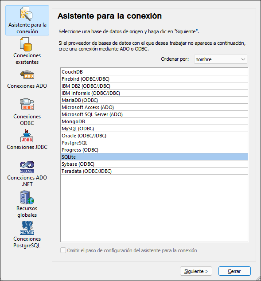Click the Cerrar button
The width and height of the screenshot is (261, 281).
point(234,271)
